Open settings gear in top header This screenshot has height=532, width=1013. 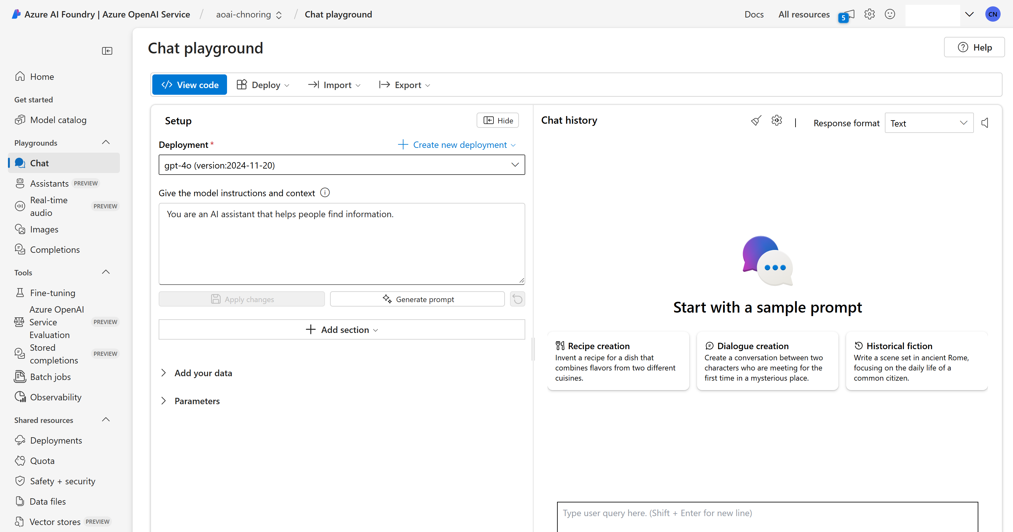[x=869, y=14]
